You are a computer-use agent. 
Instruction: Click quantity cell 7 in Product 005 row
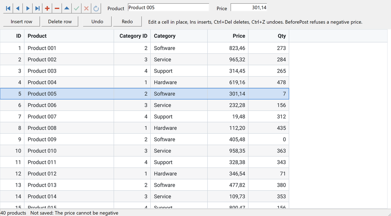(x=268, y=94)
